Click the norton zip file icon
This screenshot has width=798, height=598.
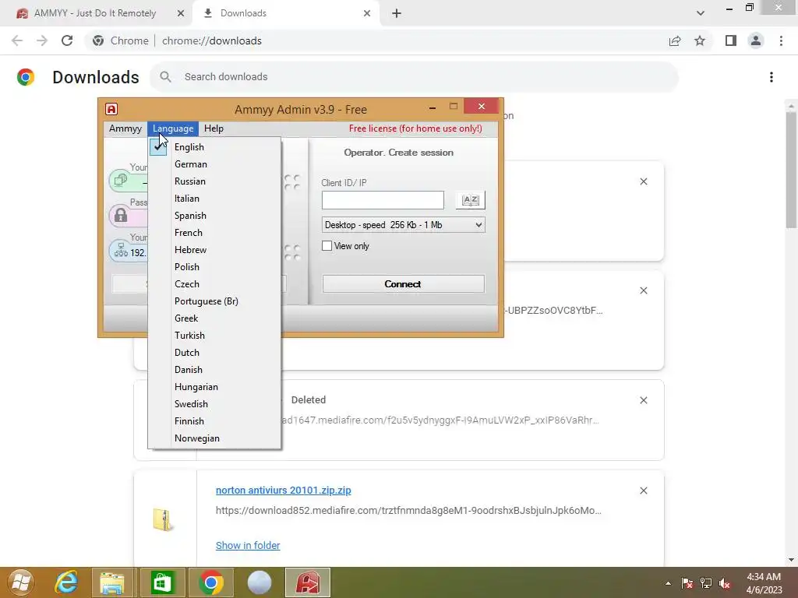(x=163, y=519)
